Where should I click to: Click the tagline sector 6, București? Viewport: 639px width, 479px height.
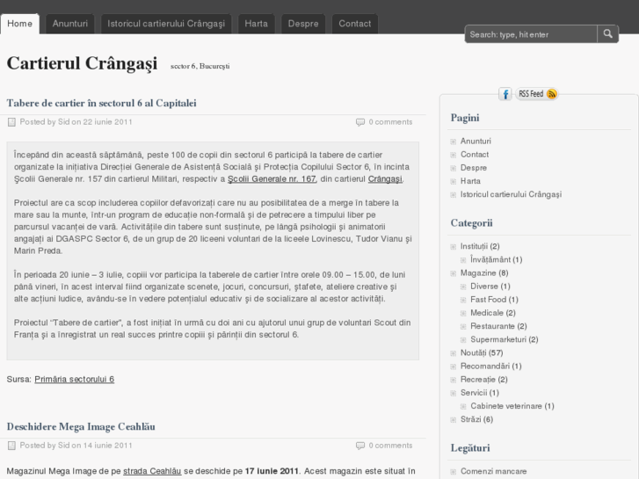coord(200,66)
